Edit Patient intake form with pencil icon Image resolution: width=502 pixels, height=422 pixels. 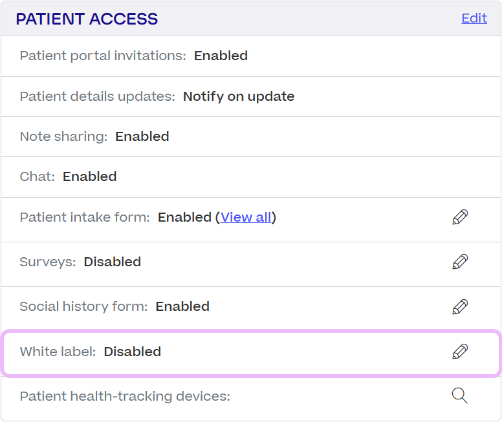[x=460, y=217]
